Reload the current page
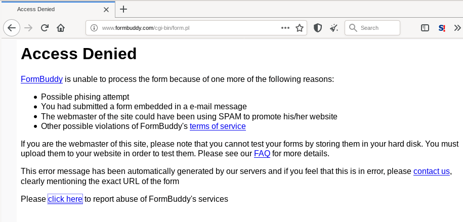This screenshot has width=463, height=222. (45, 28)
